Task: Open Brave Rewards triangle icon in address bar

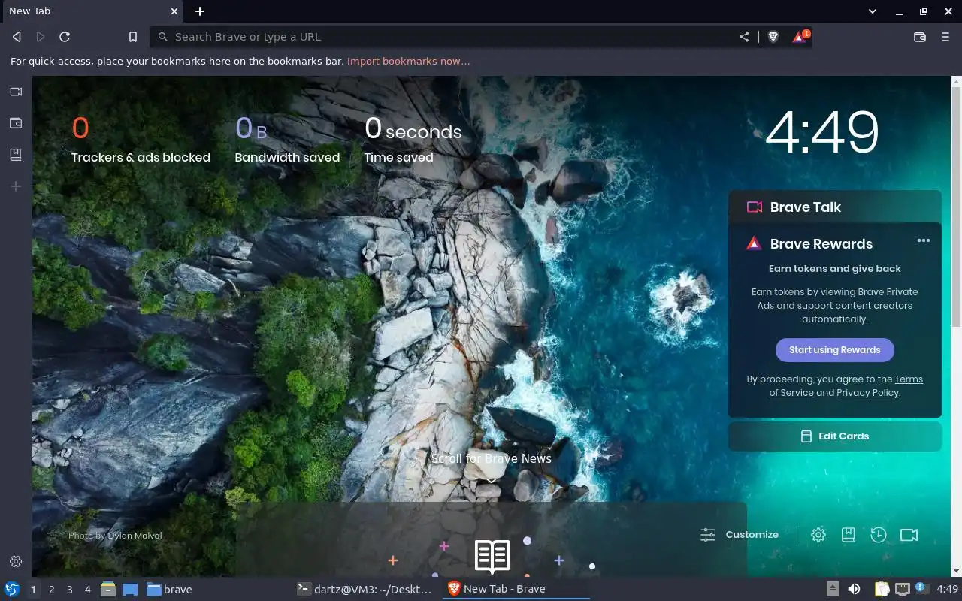Action: coord(800,37)
